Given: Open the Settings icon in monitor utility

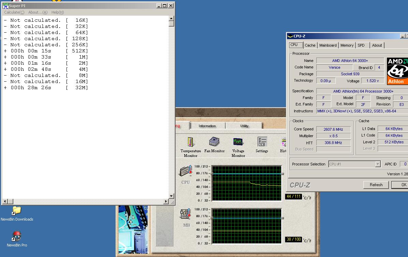Looking at the screenshot, I should tap(262, 142).
